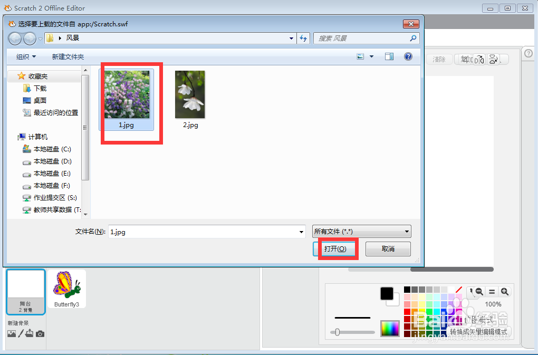Screen dimensions: 538x355
Task: Click the search magnifier in the dialog
Action: [x=413, y=38]
